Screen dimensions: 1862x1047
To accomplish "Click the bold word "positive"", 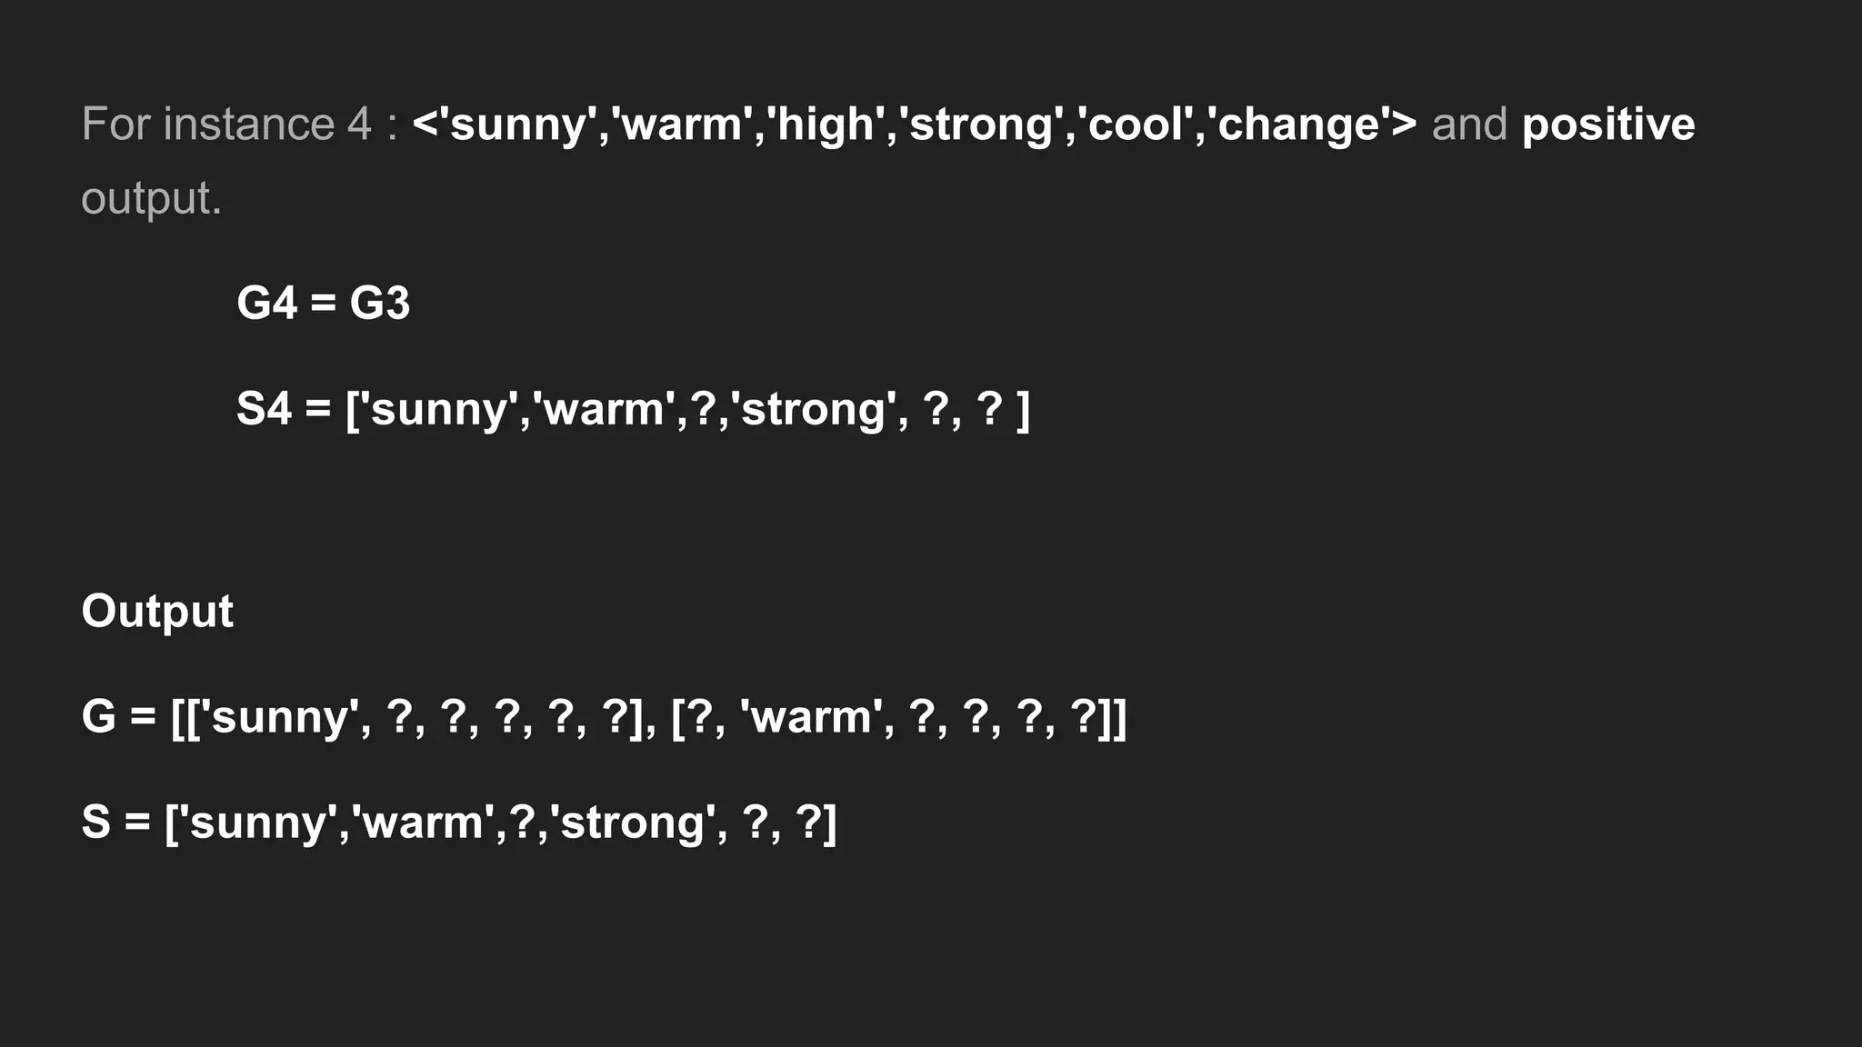I will click(1608, 126).
